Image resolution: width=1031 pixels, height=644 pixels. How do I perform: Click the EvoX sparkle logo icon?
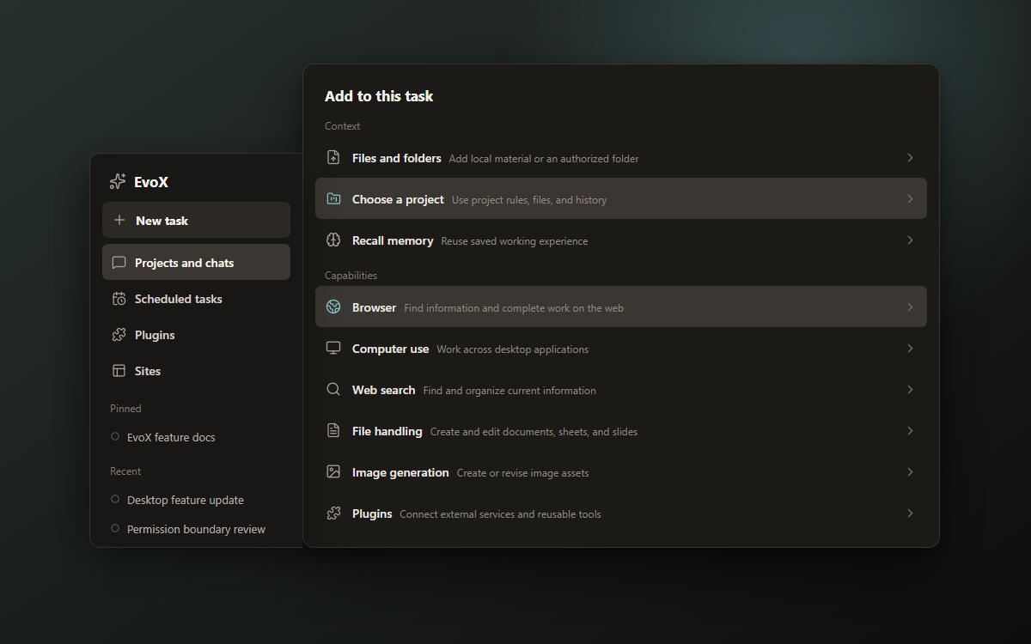118,181
